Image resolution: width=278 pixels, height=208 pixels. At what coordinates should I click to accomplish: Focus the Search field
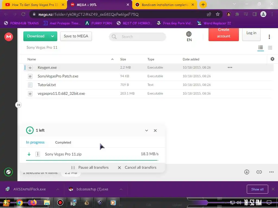137,37
